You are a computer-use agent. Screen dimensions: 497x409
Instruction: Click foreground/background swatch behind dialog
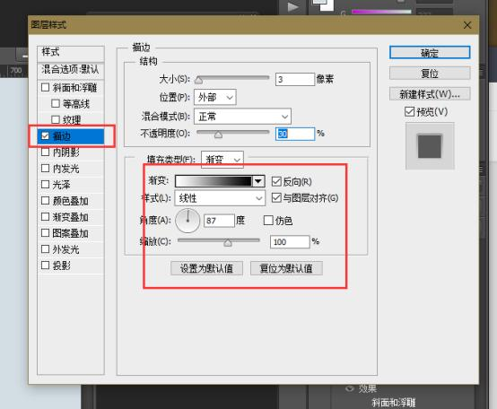[322, 4]
